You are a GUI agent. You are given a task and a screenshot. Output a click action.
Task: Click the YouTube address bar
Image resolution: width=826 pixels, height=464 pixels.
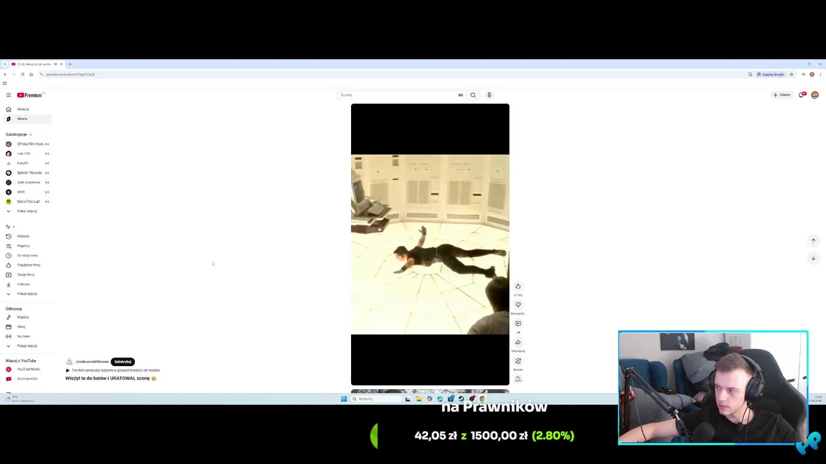click(387, 74)
